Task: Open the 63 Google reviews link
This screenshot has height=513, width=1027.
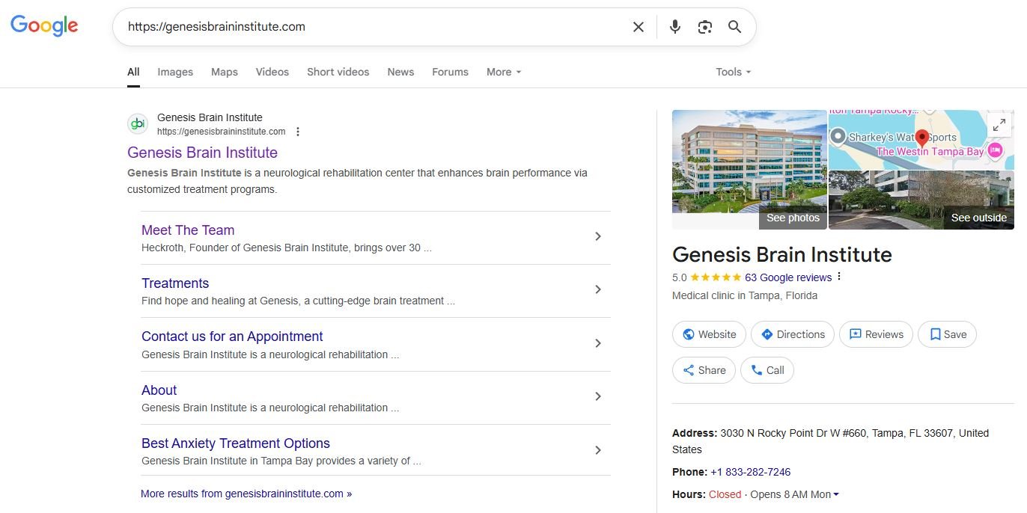Action: click(x=787, y=277)
